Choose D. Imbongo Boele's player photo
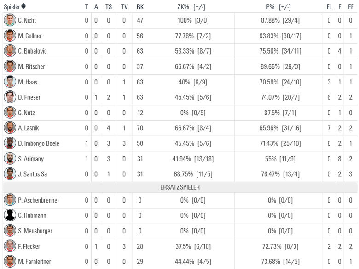This screenshot has height=269, width=359. (10, 143)
